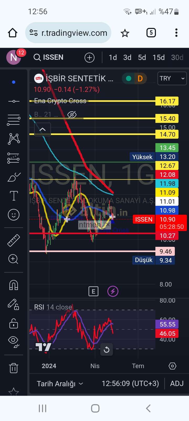Open the browser three-dot menu
The height and width of the screenshot is (421, 189).
(x=176, y=33)
